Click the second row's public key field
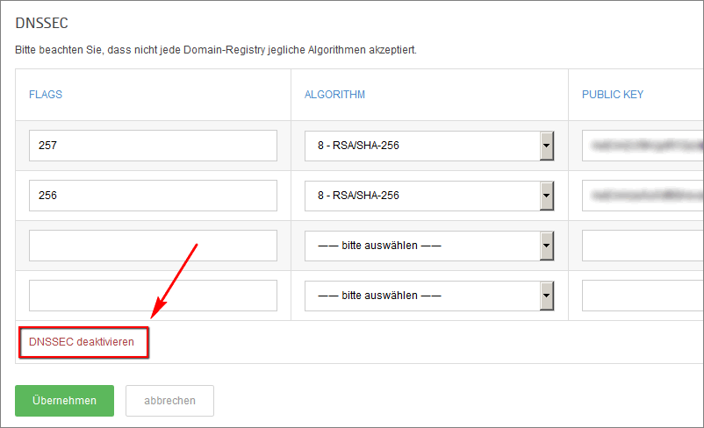This screenshot has width=704, height=428. click(643, 196)
